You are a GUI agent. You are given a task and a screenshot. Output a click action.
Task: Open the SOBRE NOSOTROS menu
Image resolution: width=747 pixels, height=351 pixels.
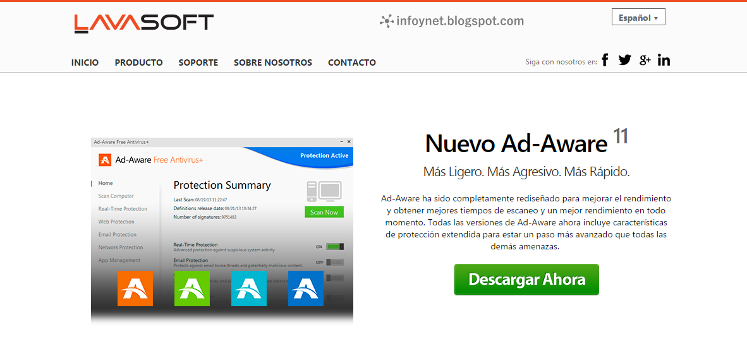click(273, 62)
